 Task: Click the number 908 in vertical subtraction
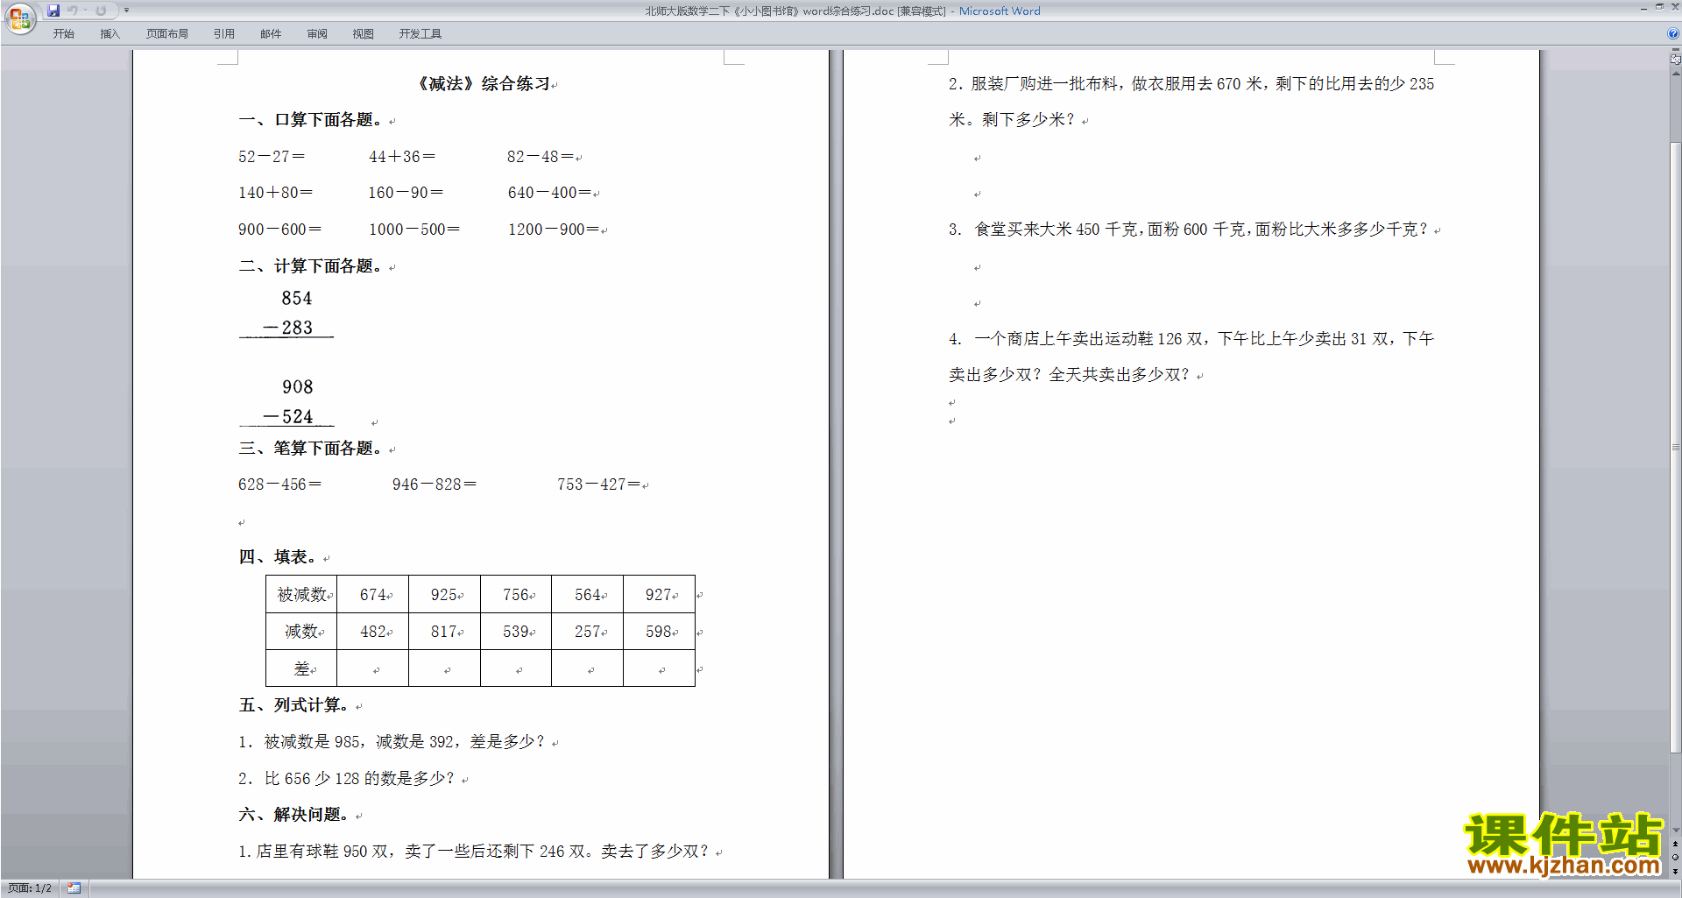tap(298, 387)
